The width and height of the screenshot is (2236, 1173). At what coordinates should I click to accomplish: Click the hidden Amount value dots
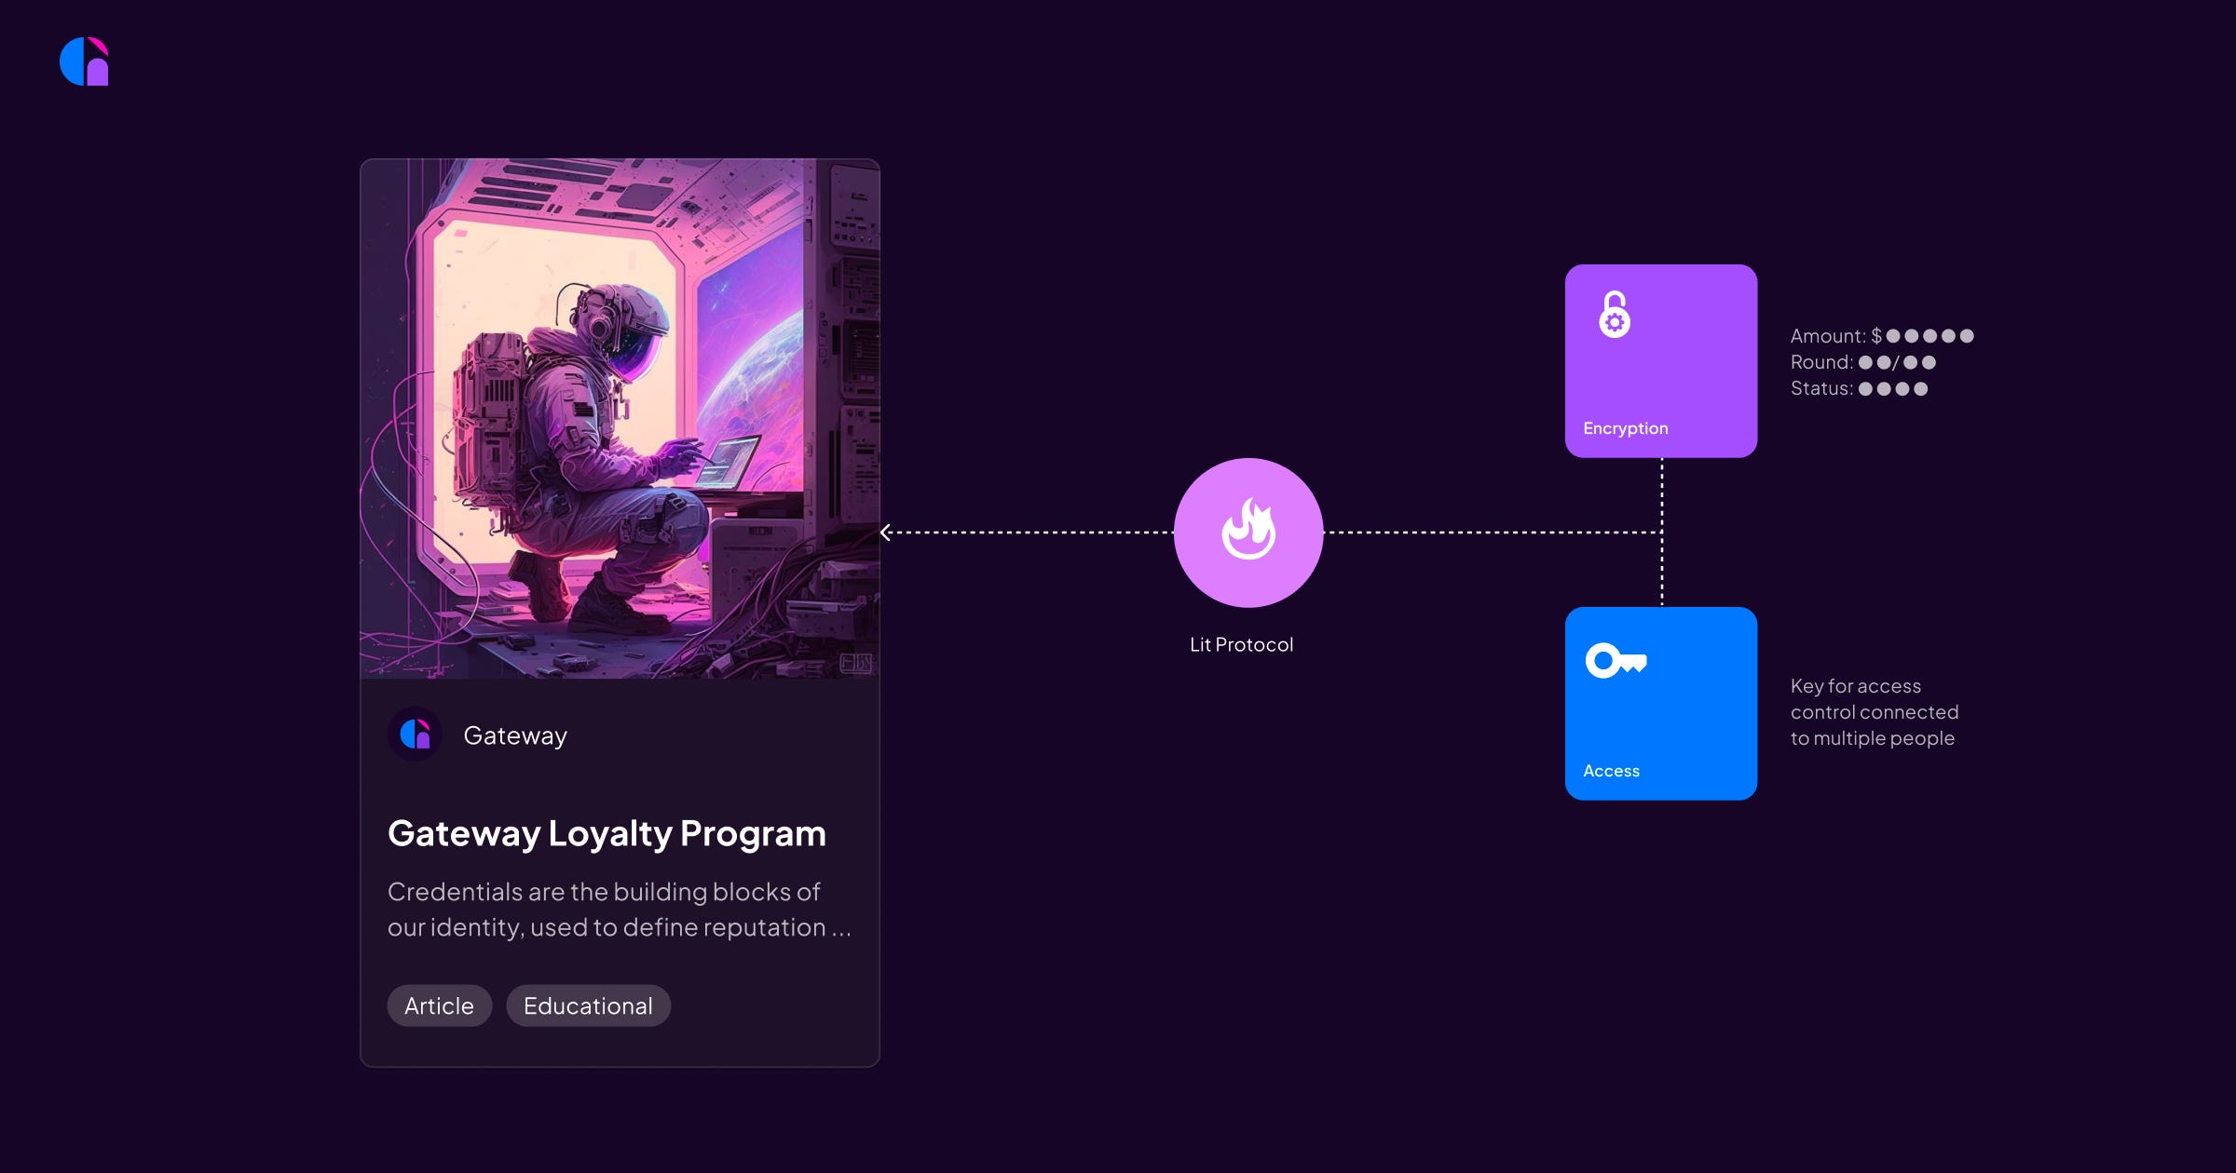pos(1929,336)
